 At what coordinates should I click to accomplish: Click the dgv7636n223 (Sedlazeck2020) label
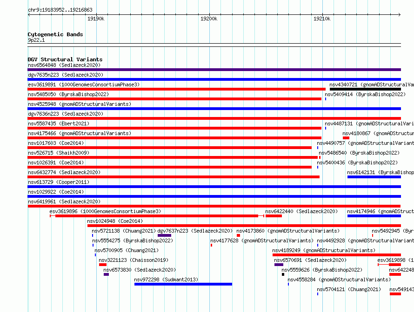click(x=66, y=114)
